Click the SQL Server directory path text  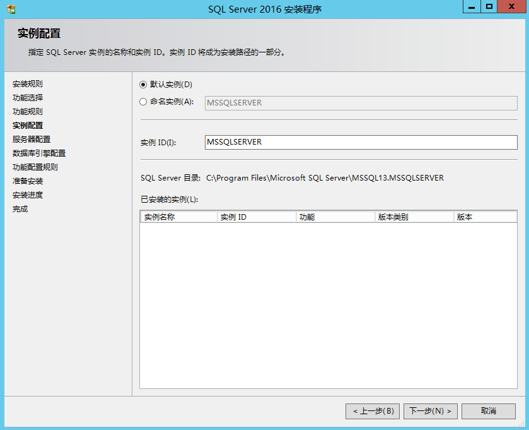[325, 178]
